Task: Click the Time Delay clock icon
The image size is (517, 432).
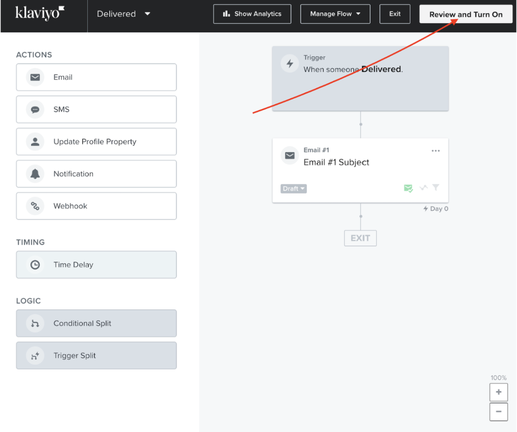Action: (x=35, y=265)
